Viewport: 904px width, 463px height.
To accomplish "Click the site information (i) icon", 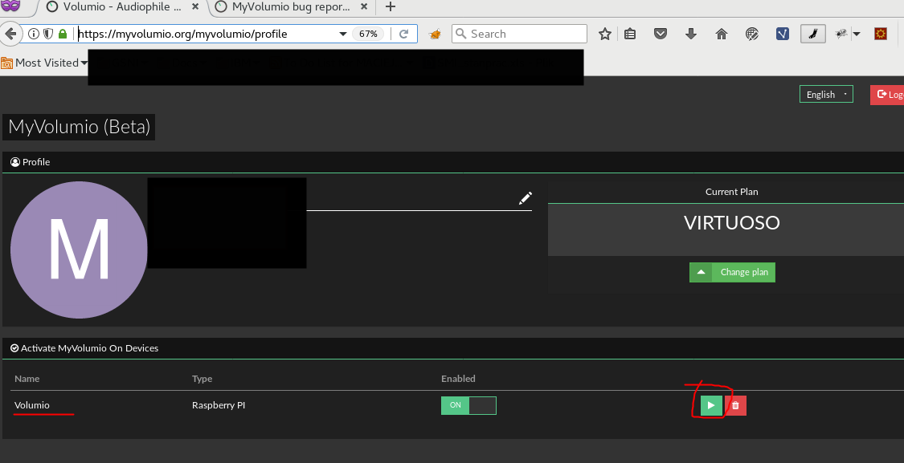I will (x=34, y=34).
